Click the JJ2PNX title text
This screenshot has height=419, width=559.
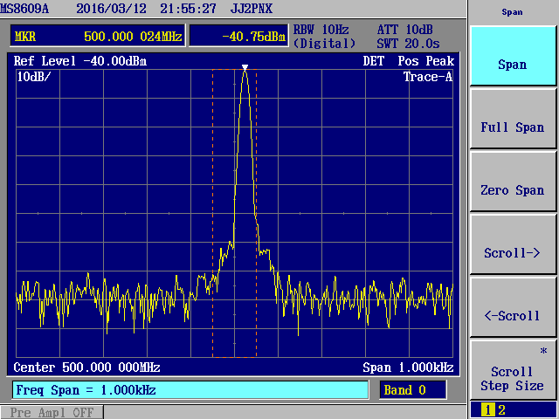pos(252,9)
